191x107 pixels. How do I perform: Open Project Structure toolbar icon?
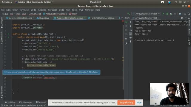pyautogui.click(x=180, y=14)
